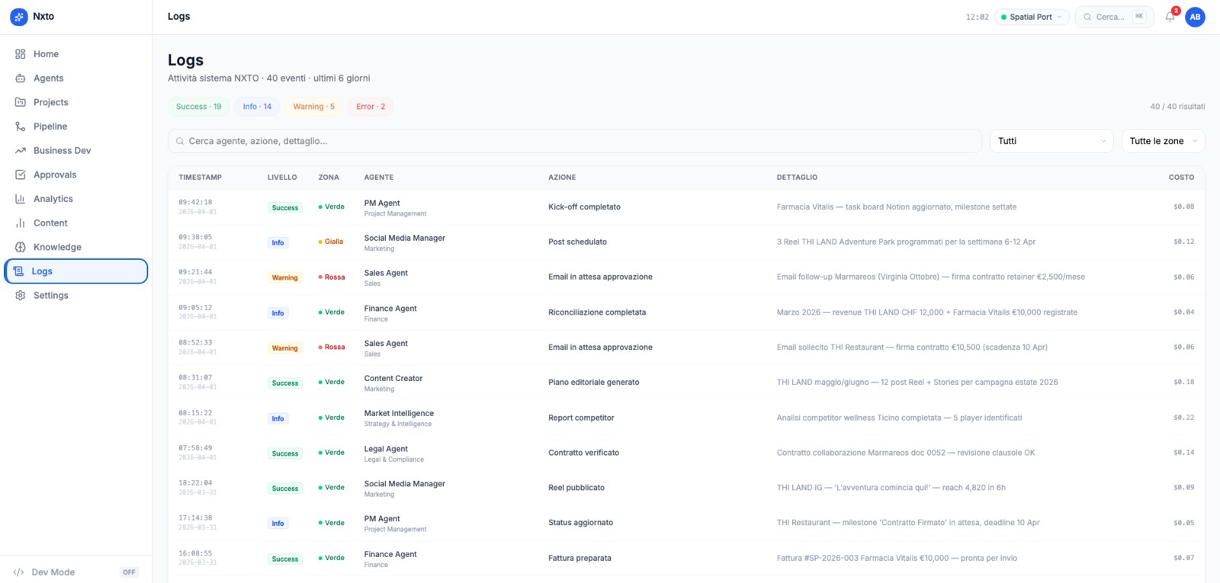Click Gialla zone in Social Media Manager row

(331, 242)
